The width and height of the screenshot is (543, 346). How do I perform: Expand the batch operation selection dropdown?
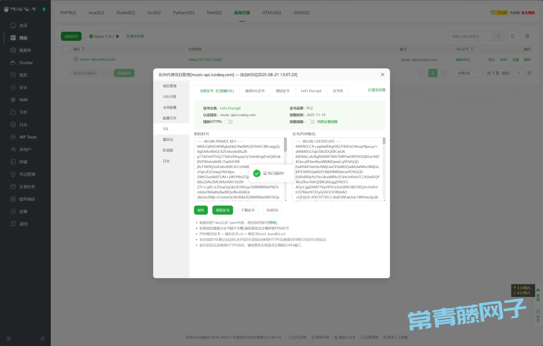(91, 73)
